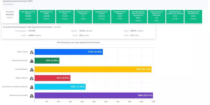Open the Ιερά Αρχιεπισκοπή Κύπρου district tab
The width and height of the screenshot is (210, 105).
(28, 16)
